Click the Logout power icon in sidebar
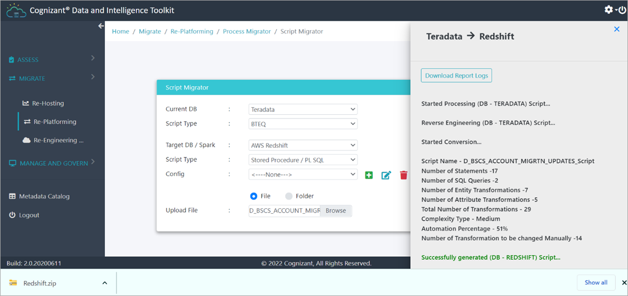This screenshot has width=628, height=296. (x=12, y=215)
